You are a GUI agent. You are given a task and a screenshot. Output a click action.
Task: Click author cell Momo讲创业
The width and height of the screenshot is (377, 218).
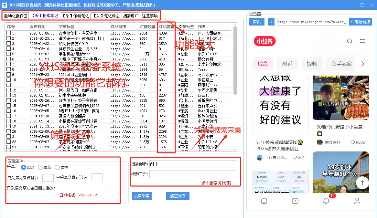point(207,111)
